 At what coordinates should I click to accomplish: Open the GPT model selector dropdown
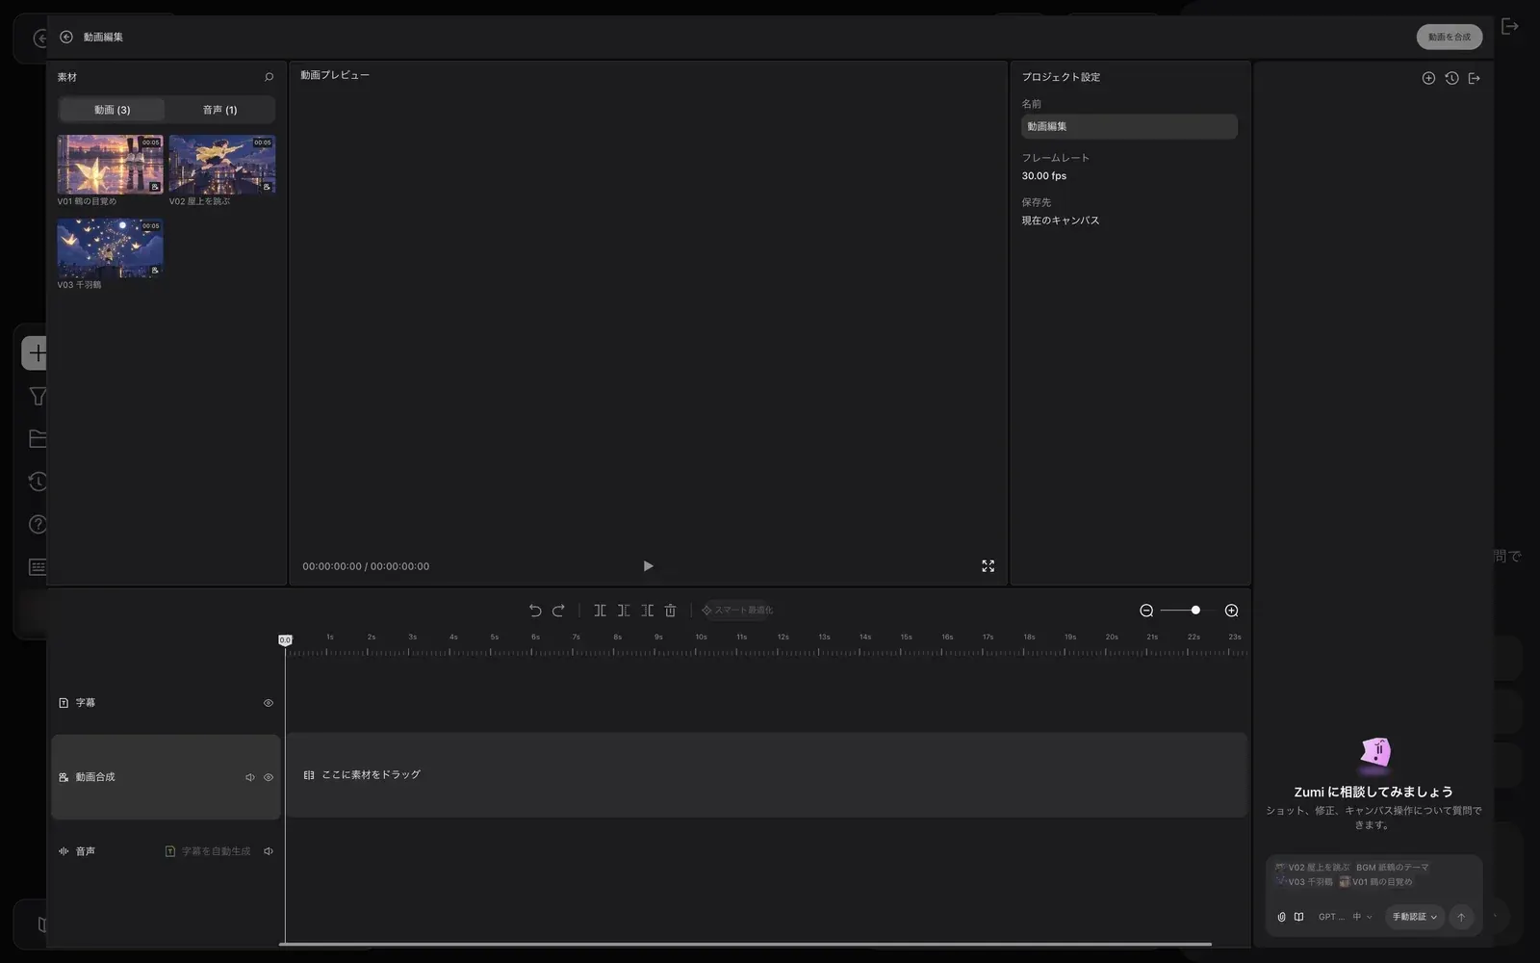click(x=1345, y=917)
